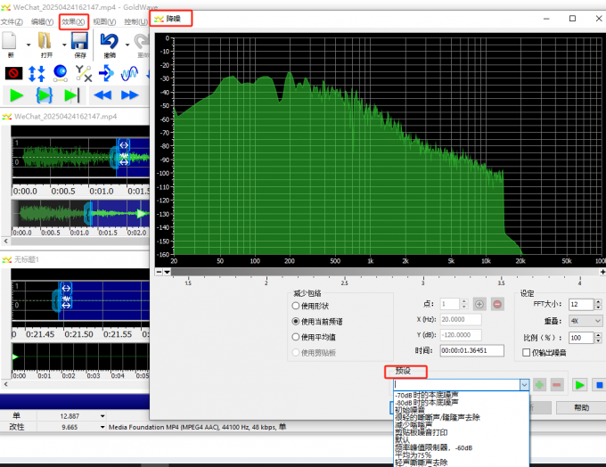Collapse the preset combo box arrow
The image size is (606, 467).
[x=524, y=385]
